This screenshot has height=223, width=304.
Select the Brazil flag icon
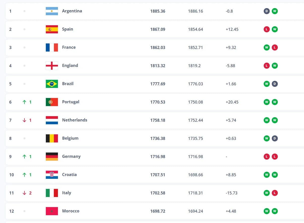[52, 84]
